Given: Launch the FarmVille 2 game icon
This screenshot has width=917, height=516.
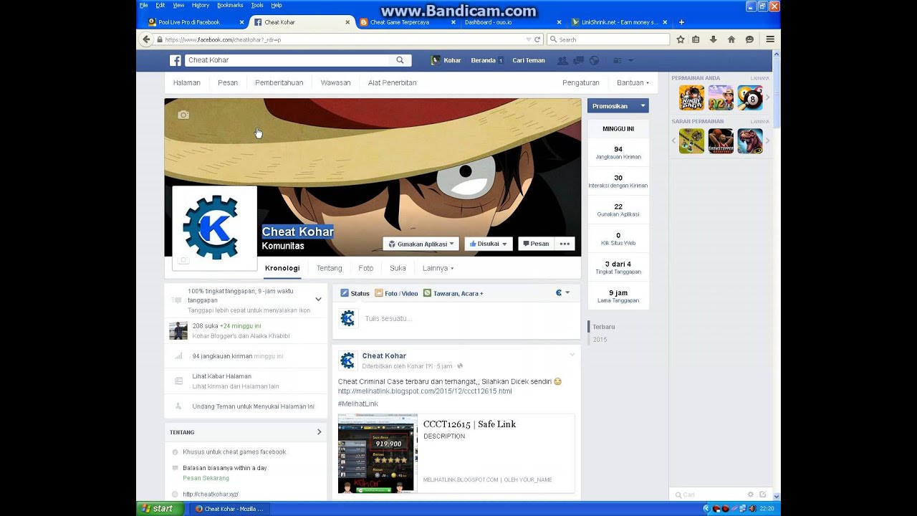Looking at the screenshot, I should point(721,97).
